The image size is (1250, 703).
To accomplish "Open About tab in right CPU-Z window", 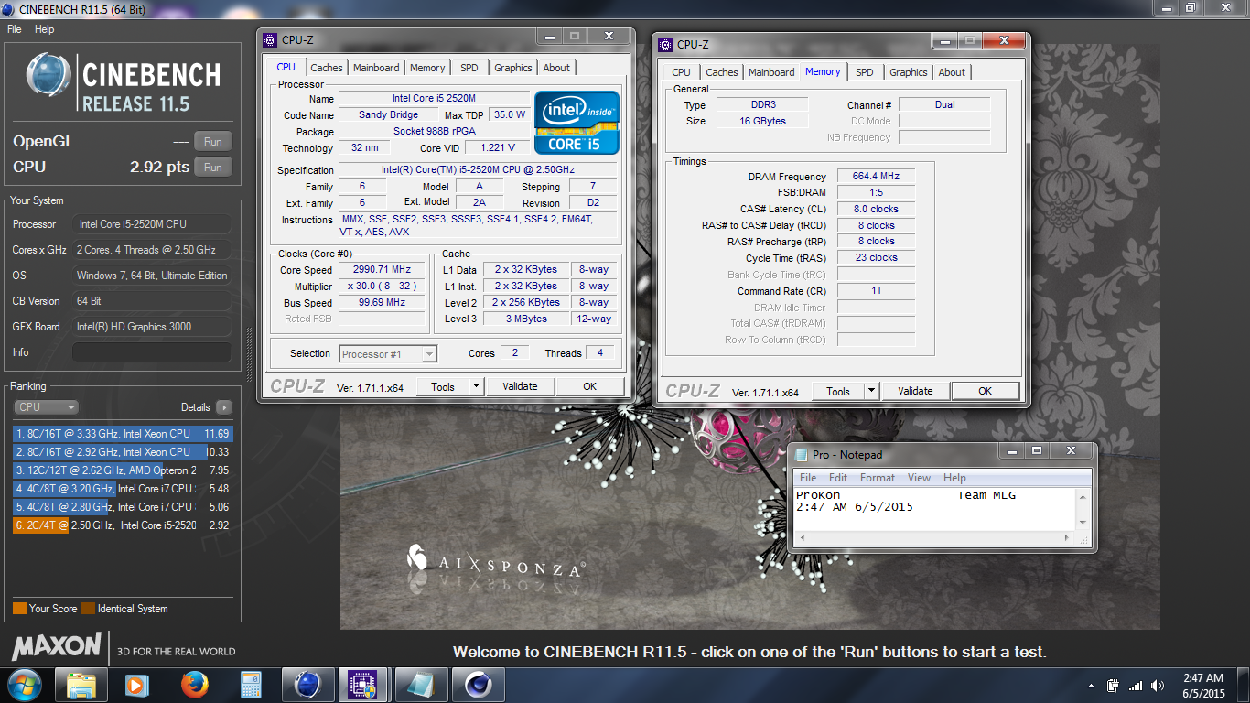I will 952,72.
